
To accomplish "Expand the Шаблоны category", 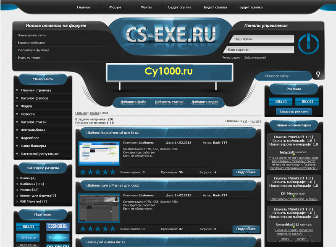I will (17, 184).
